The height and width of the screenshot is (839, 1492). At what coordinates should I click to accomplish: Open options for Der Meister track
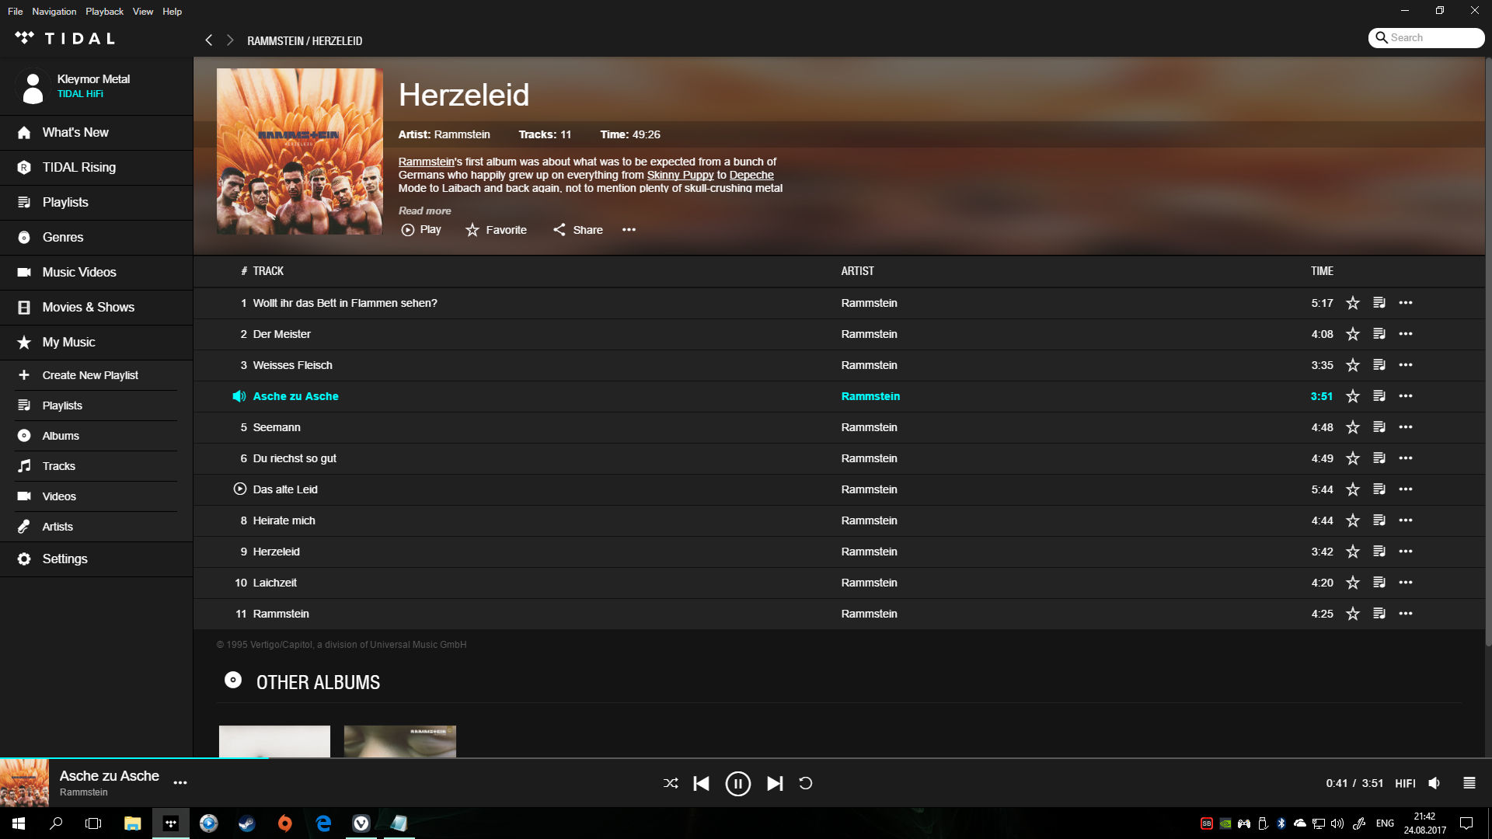pos(1406,334)
